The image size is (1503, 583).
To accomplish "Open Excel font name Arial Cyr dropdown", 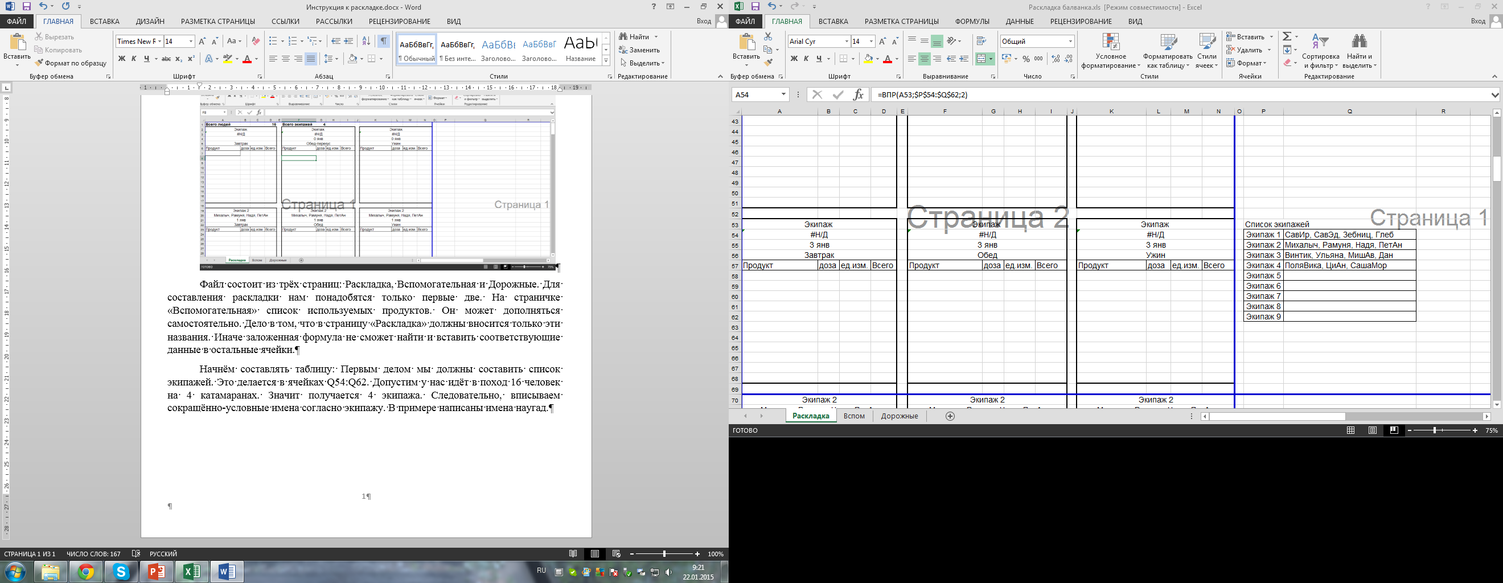I will 846,41.
